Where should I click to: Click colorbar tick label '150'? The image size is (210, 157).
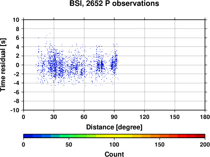160,144
